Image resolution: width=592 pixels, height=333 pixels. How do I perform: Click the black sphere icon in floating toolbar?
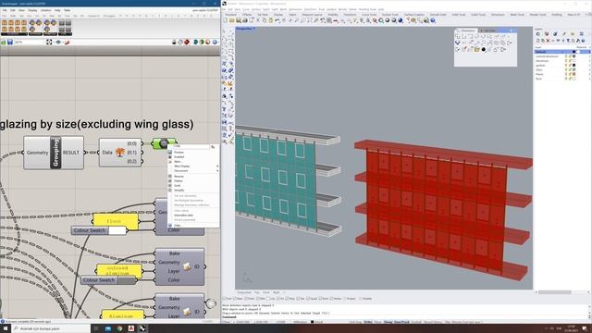coord(483,49)
